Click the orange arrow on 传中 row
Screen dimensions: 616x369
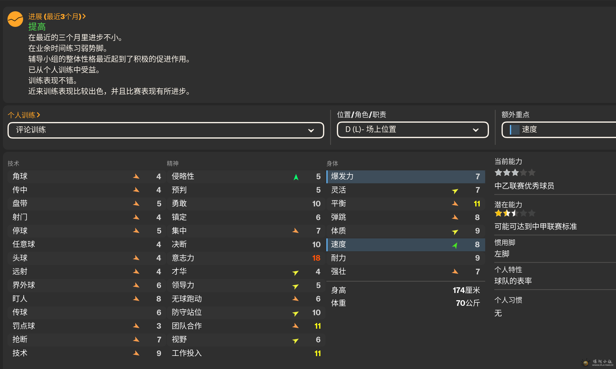coord(136,190)
